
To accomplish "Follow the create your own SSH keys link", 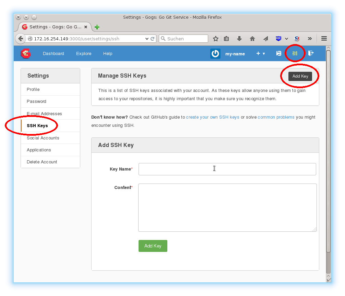I will point(213,117).
